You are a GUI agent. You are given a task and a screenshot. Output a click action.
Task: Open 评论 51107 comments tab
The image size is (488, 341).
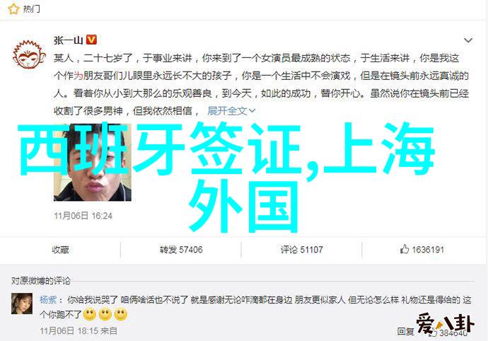click(301, 250)
